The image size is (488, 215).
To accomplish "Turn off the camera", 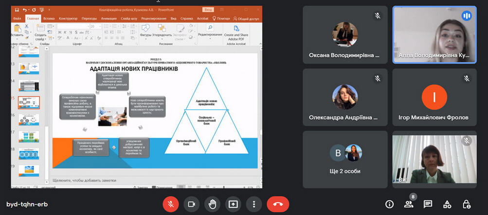I will (191, 204).
